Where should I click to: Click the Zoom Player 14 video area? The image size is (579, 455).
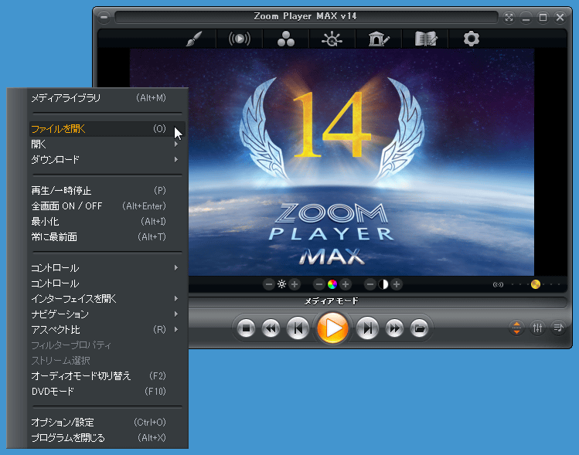pos(332,162)
